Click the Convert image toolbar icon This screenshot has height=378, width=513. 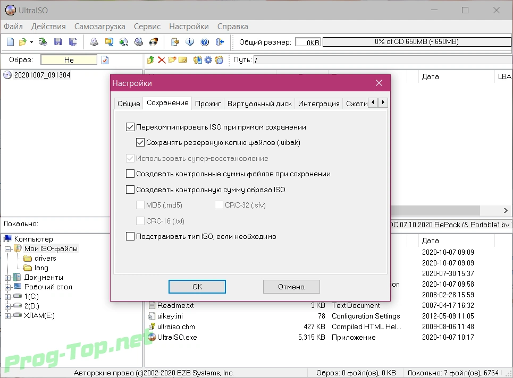pyautogui.click(x=124, y=42)
